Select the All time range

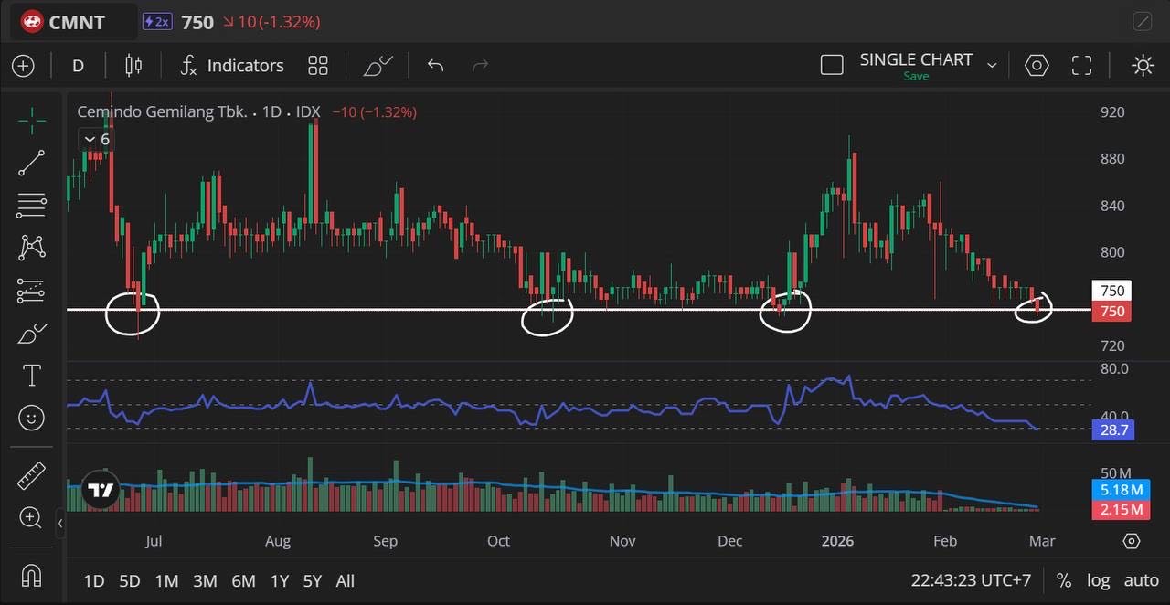[x=346, y=580]
